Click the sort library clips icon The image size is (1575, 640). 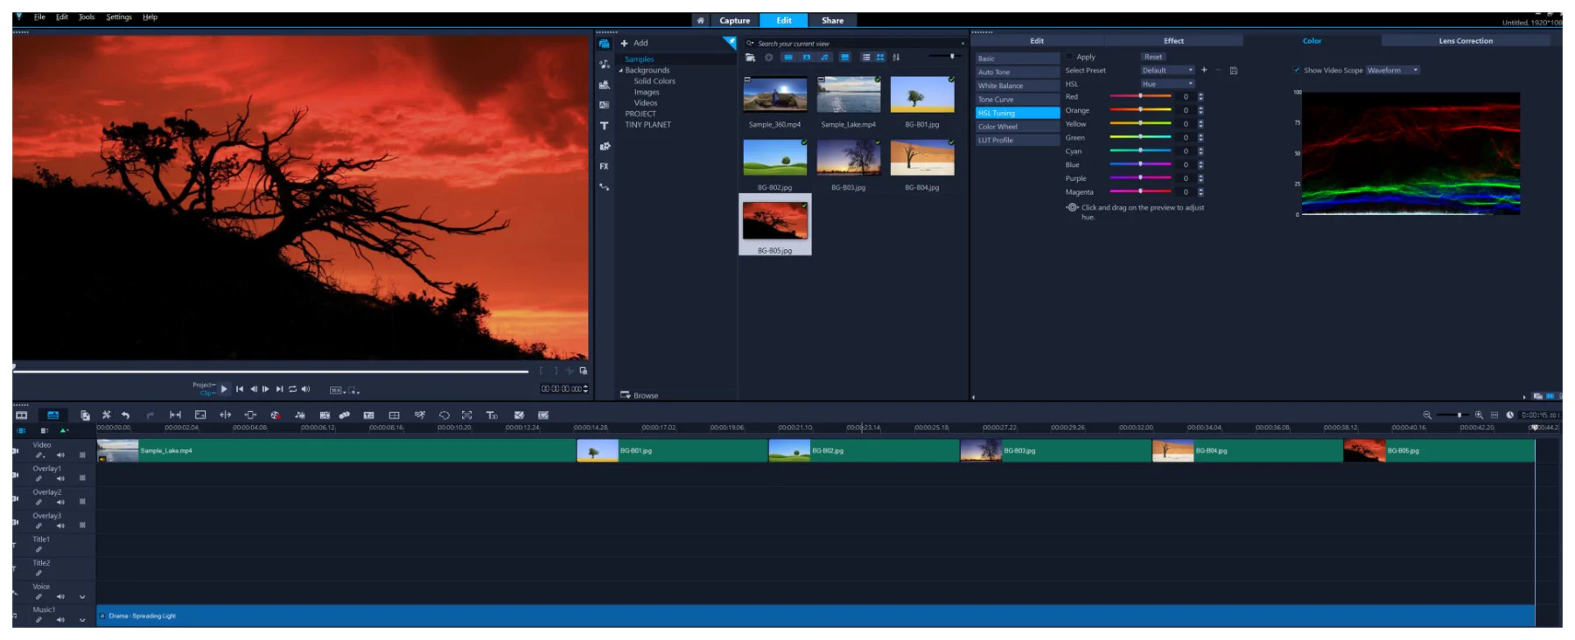pos(896,58)
